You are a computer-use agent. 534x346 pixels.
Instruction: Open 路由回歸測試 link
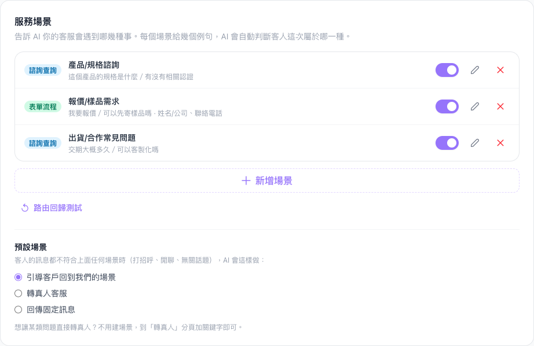coord(52,208)
